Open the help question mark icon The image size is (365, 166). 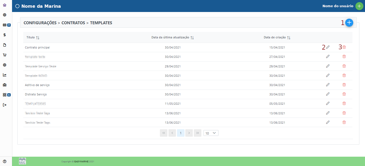tap(5, 161)
